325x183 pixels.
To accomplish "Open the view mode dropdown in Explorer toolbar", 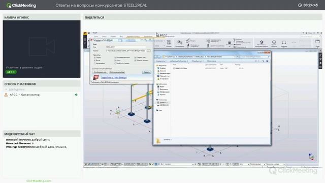I will 258,61.
